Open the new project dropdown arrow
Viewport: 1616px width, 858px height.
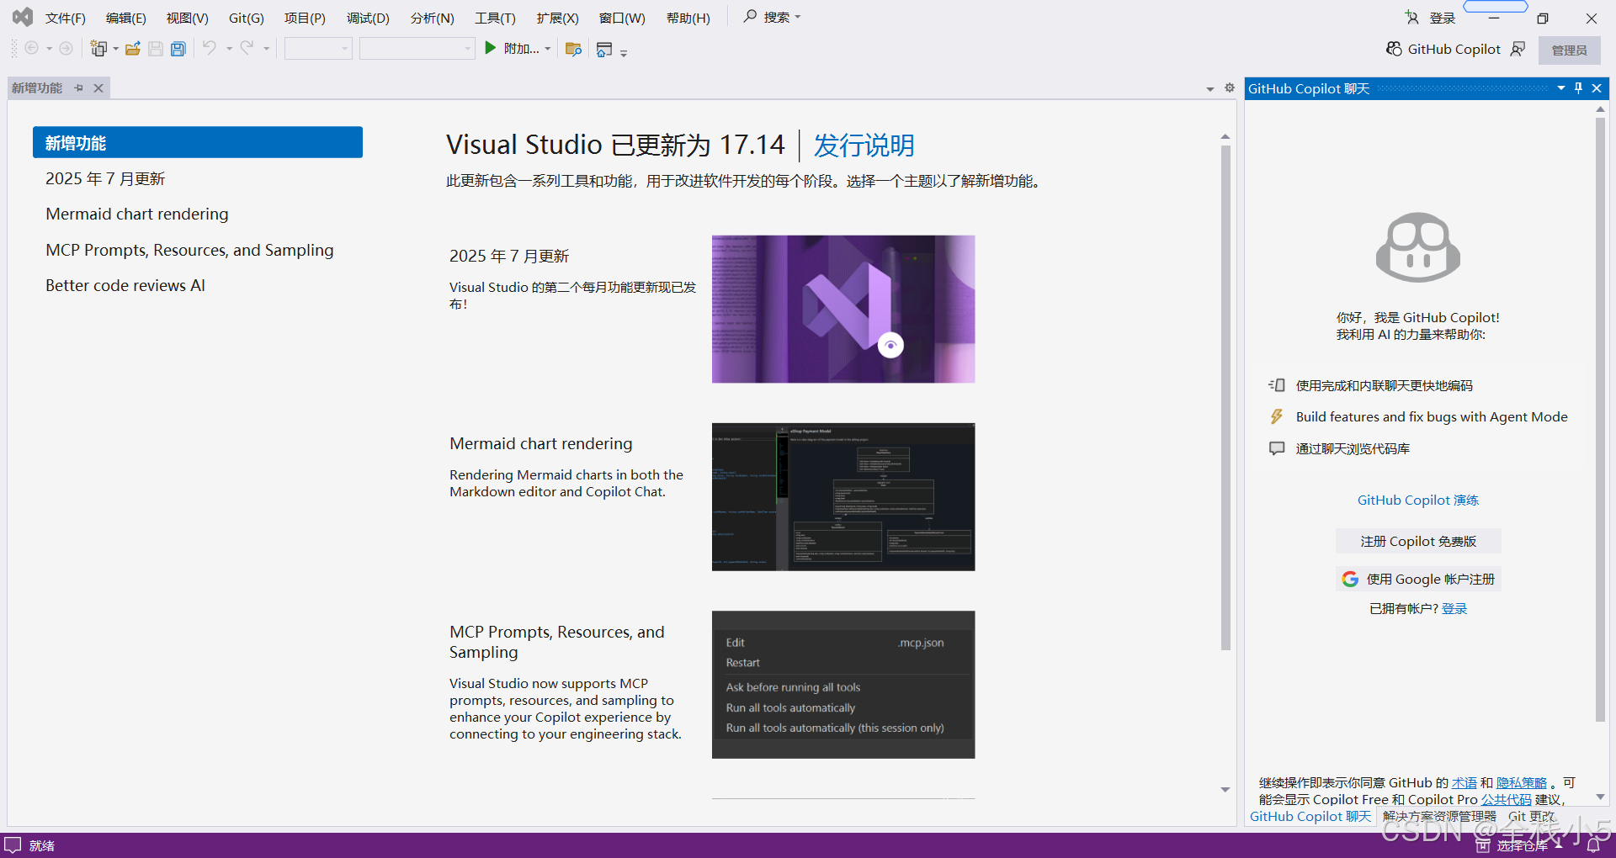pyautogui.click(x=116, y=49)
